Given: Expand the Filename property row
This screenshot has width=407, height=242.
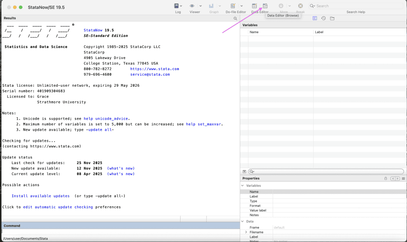Looking at the screenshot, I should point(246,232).
